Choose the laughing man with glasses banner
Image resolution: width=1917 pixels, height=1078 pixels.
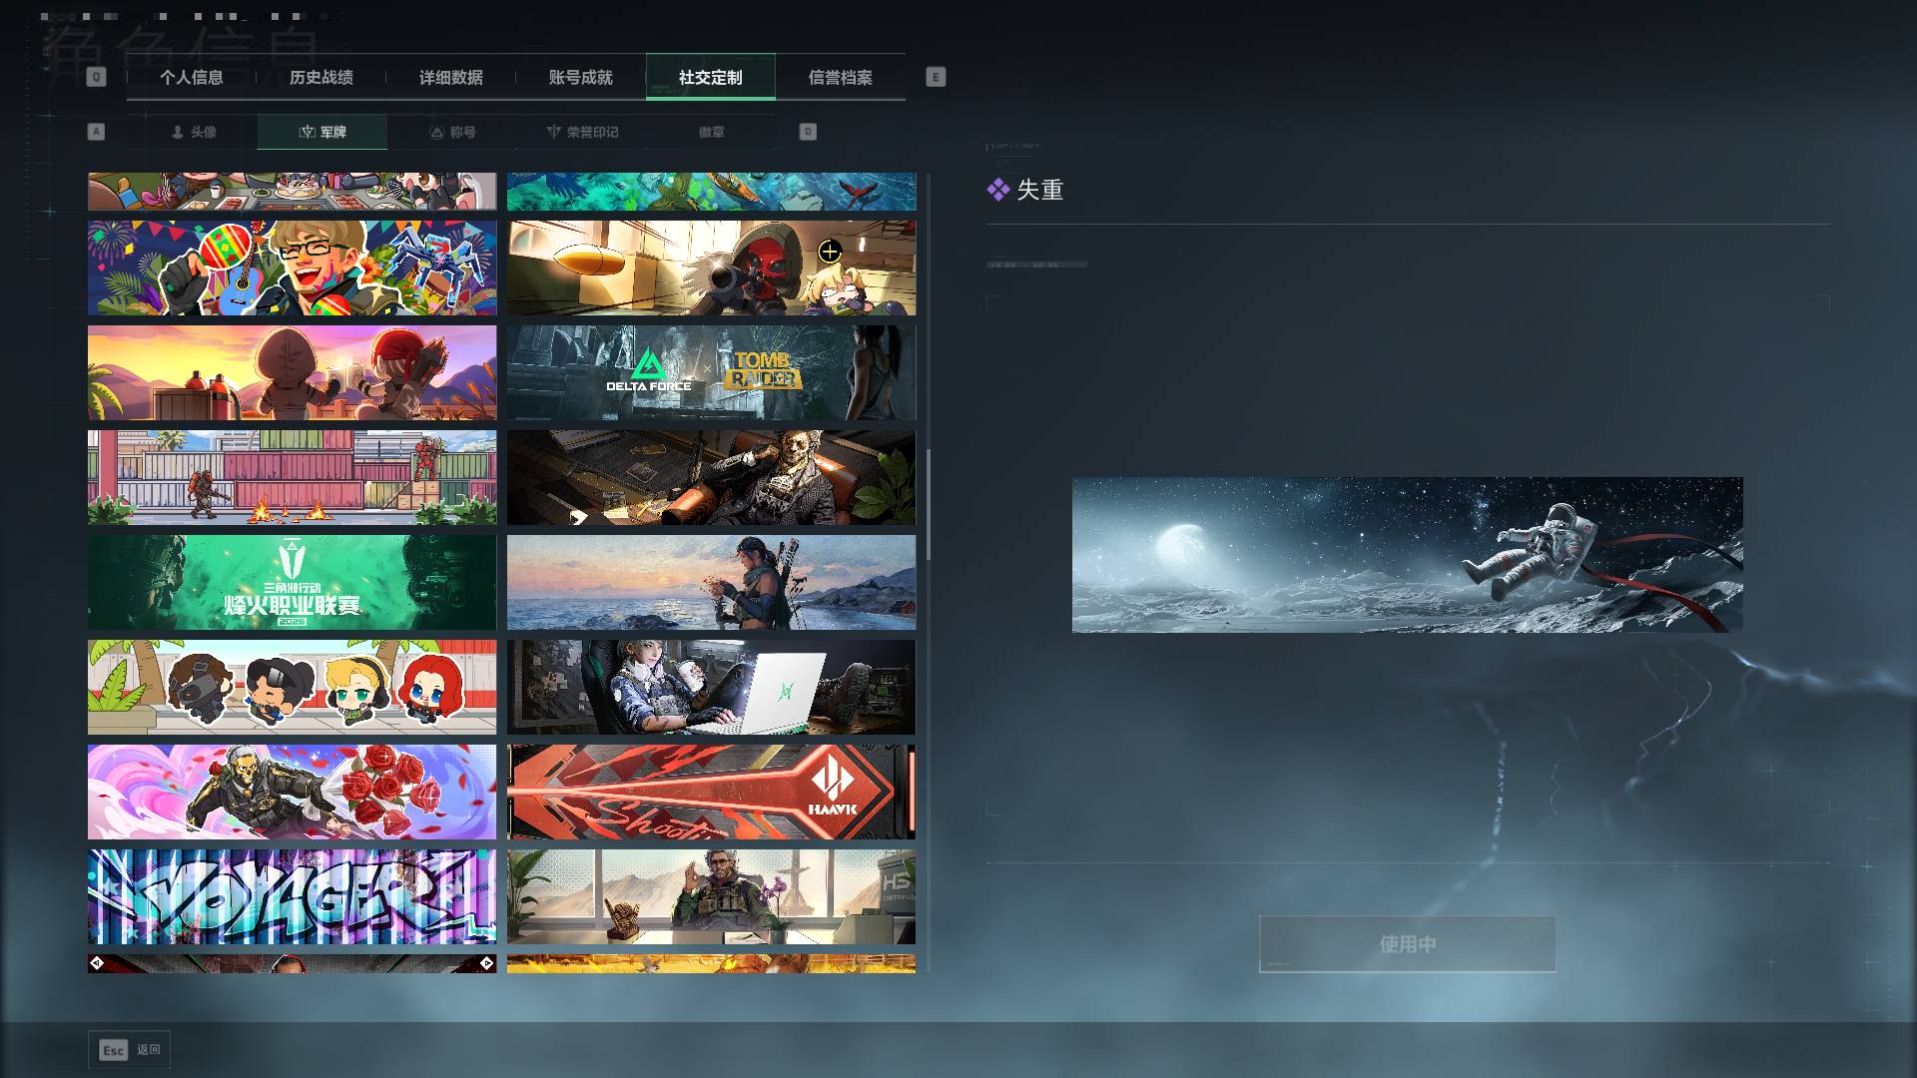click(x=292, y=268)
